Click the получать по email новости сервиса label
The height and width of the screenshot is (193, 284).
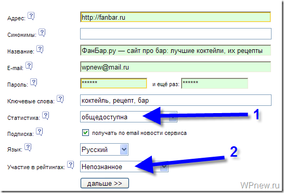coord(139,133)
